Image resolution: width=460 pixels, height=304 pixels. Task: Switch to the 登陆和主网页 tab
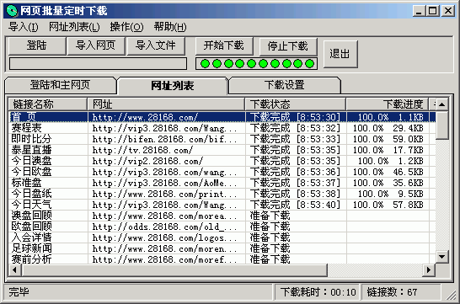pyautogui.click(x=61, y=85)
